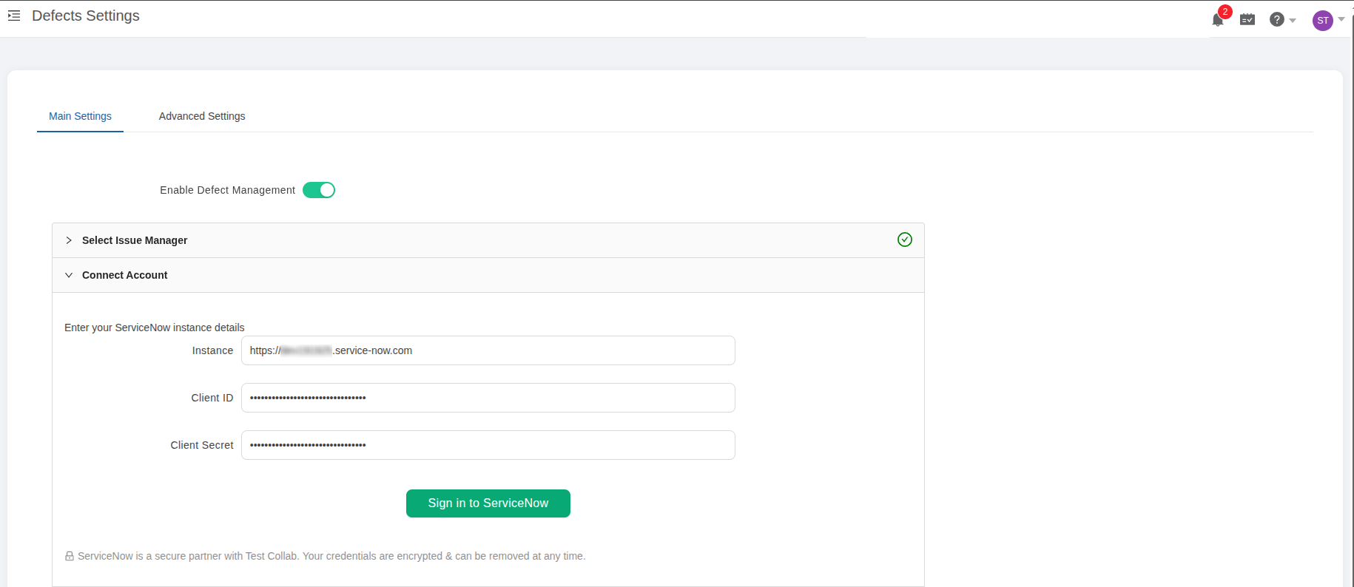Collapse the Connect Account section

tap(488, 275)
